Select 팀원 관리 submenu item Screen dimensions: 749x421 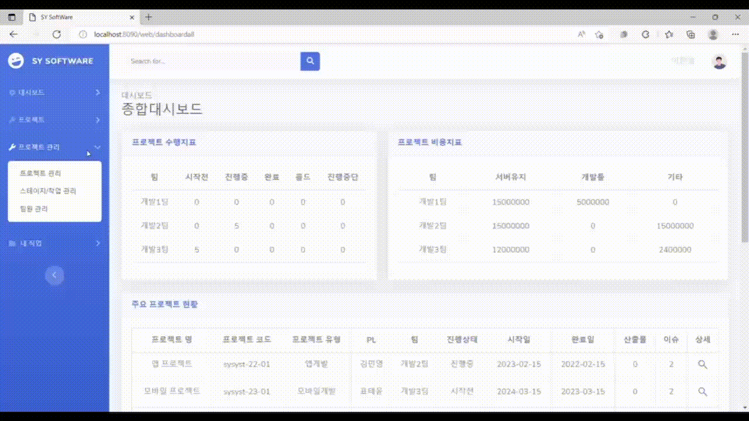point(33,208)
